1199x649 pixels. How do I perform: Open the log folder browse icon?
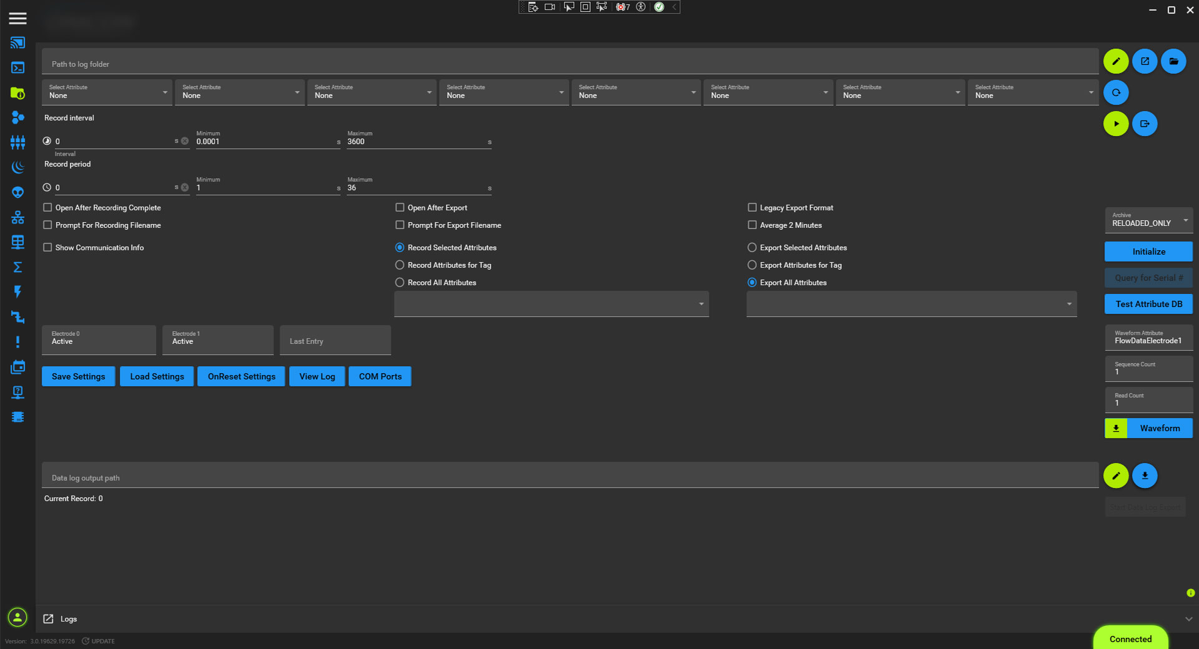tap(1173, 61)
